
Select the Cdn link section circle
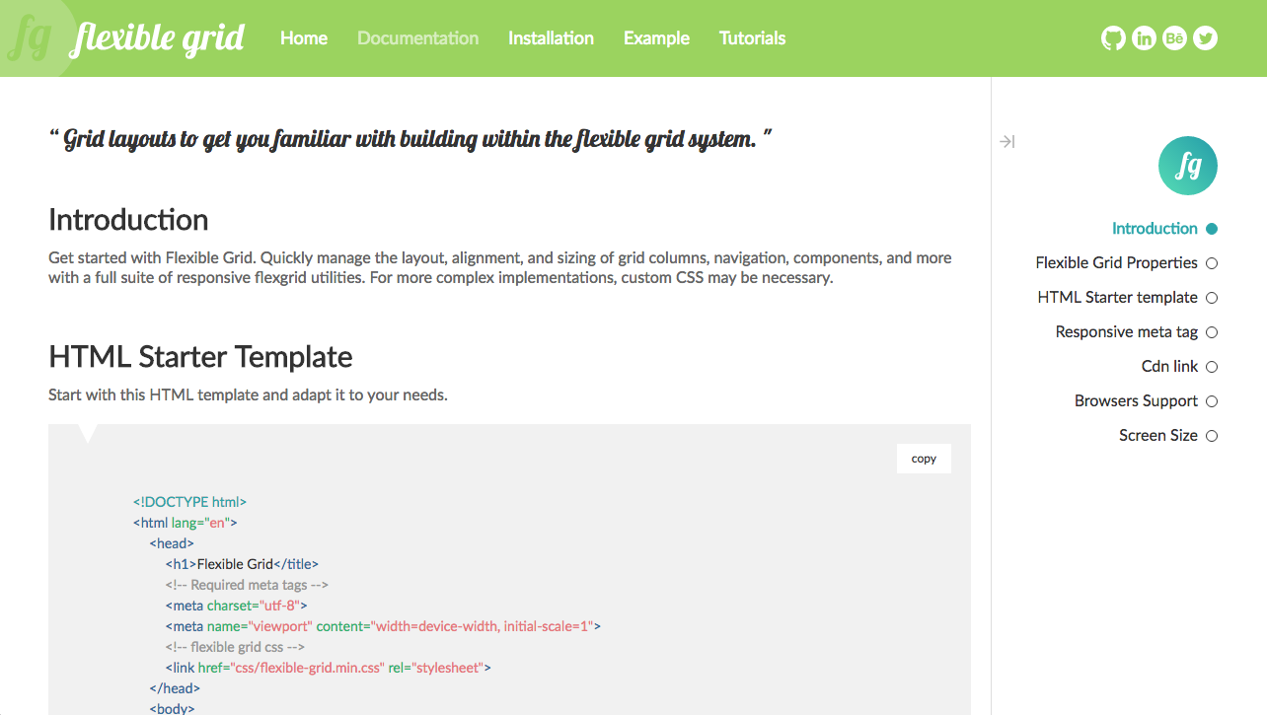click(x=1212, y=366)
